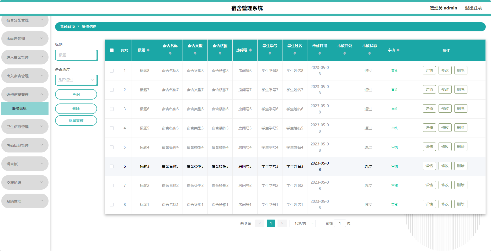Click 删除 for 标题6 row
The width and height of the screenshot is (491, 251).
coord(461,108)
